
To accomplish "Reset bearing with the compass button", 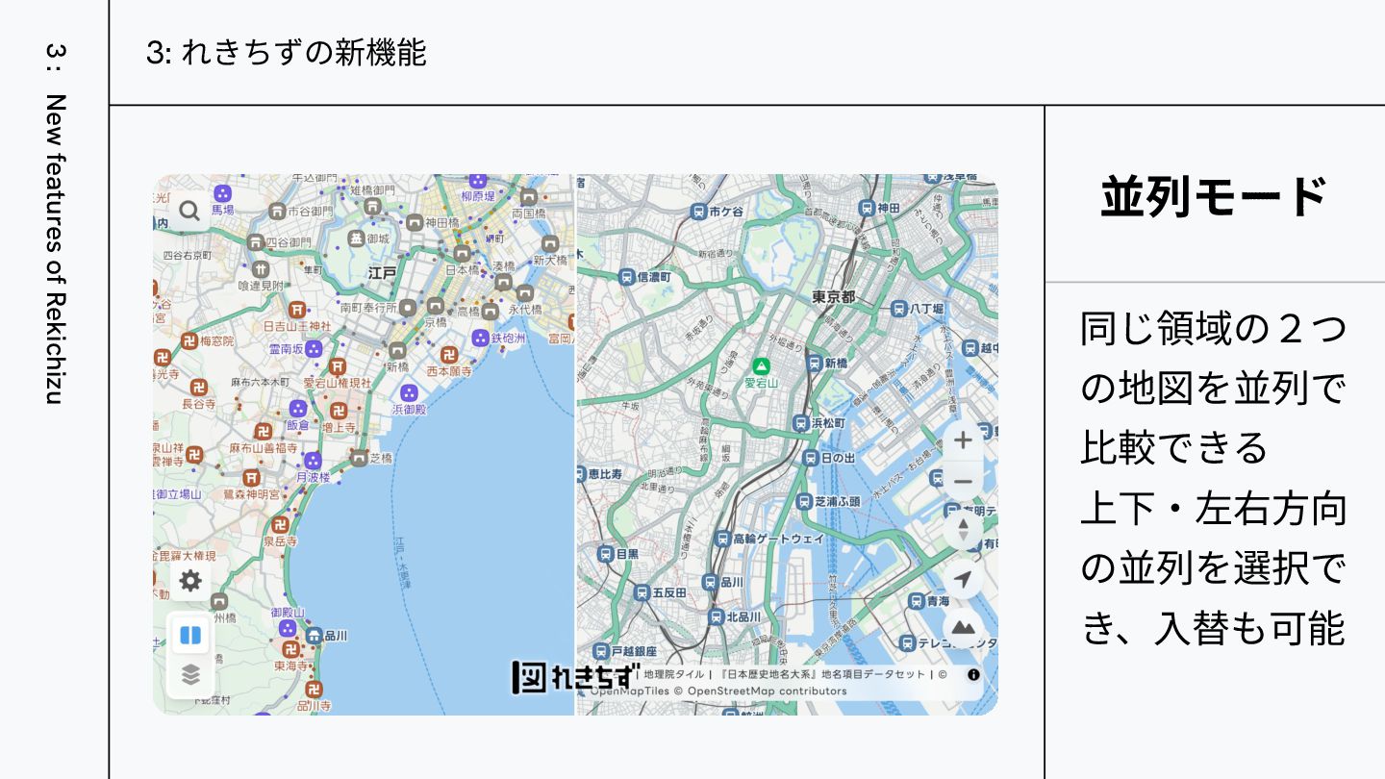I will tap(963, 530).
